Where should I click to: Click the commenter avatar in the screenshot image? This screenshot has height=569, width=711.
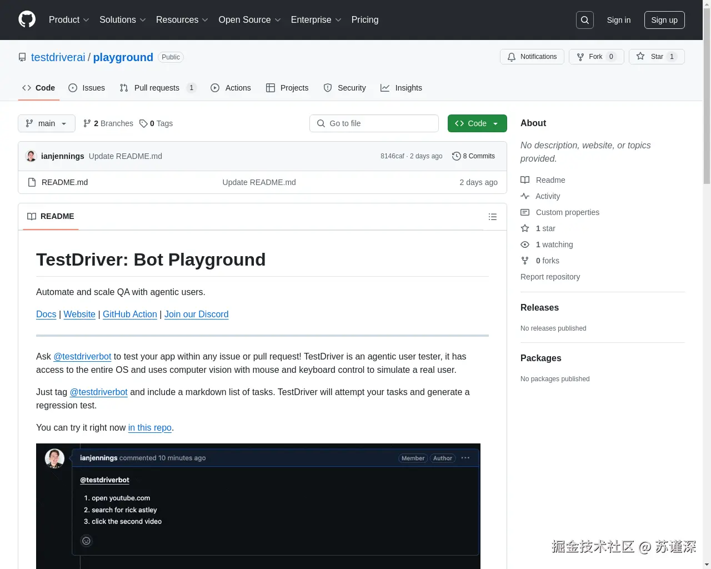coord(54,458)
